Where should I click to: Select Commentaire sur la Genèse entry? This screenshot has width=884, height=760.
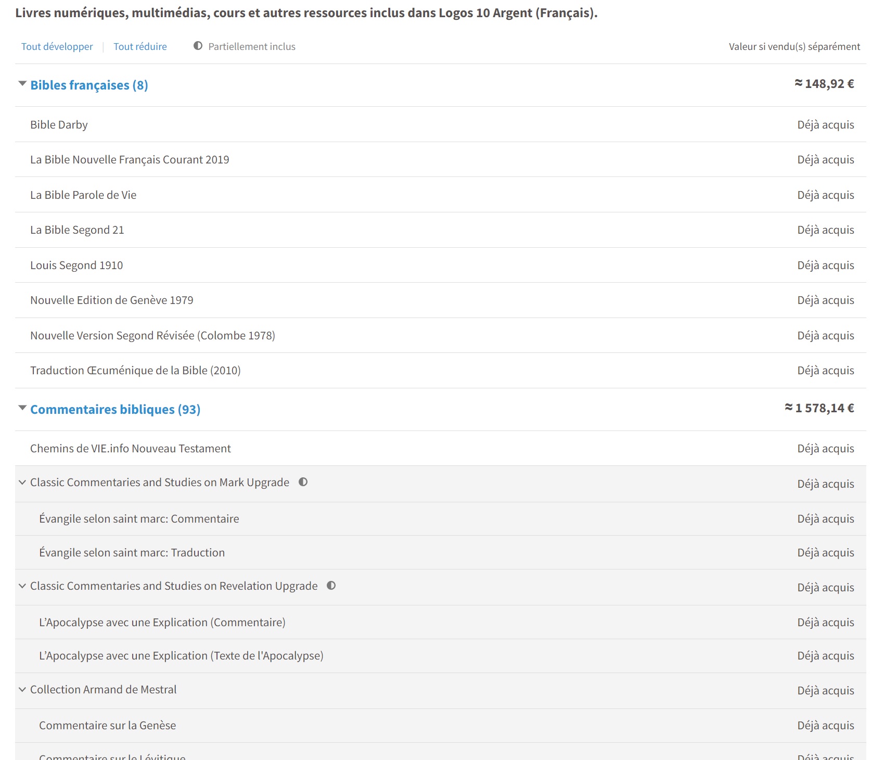(x=108, y=726)
